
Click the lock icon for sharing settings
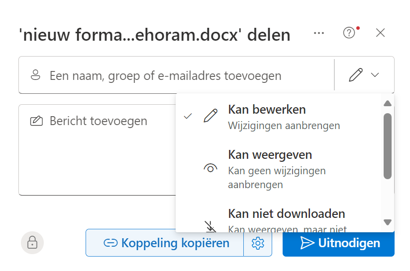coord(32,243)
